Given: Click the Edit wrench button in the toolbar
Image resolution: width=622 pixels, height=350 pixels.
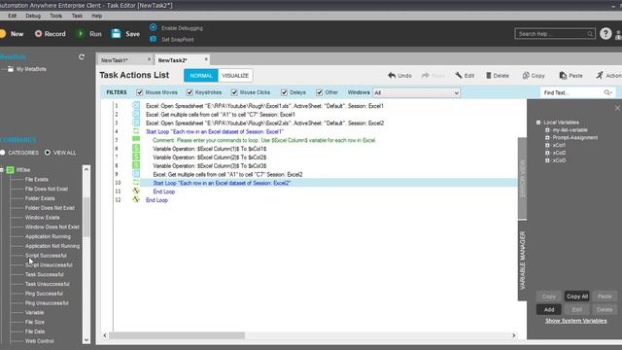Looking at the screenshot, I should tap(465, 76).
